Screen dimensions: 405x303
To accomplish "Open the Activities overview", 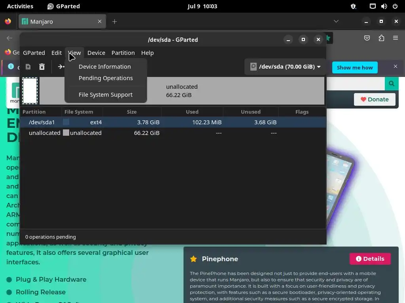I will coord(20,6).
